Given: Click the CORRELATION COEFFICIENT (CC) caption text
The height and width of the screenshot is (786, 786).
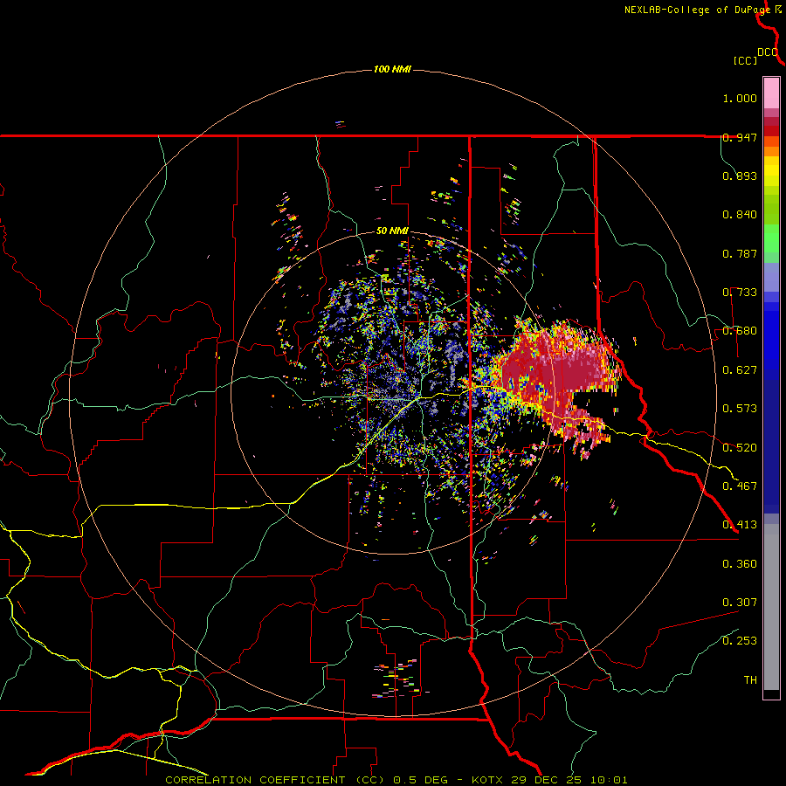Looking at the screenshot, I should click(275, 780).
